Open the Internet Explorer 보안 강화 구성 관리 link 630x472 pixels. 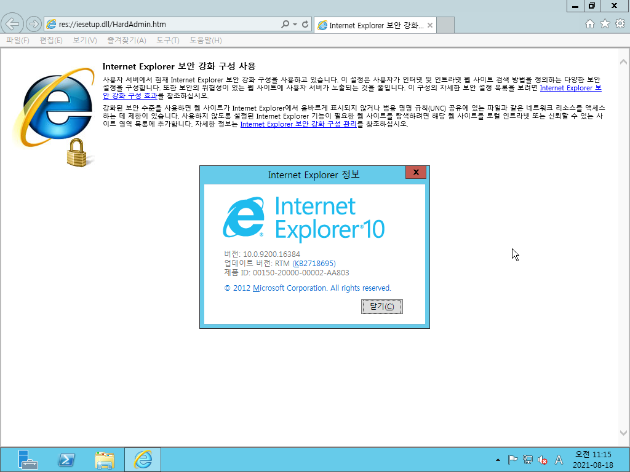tap(298, 124)
